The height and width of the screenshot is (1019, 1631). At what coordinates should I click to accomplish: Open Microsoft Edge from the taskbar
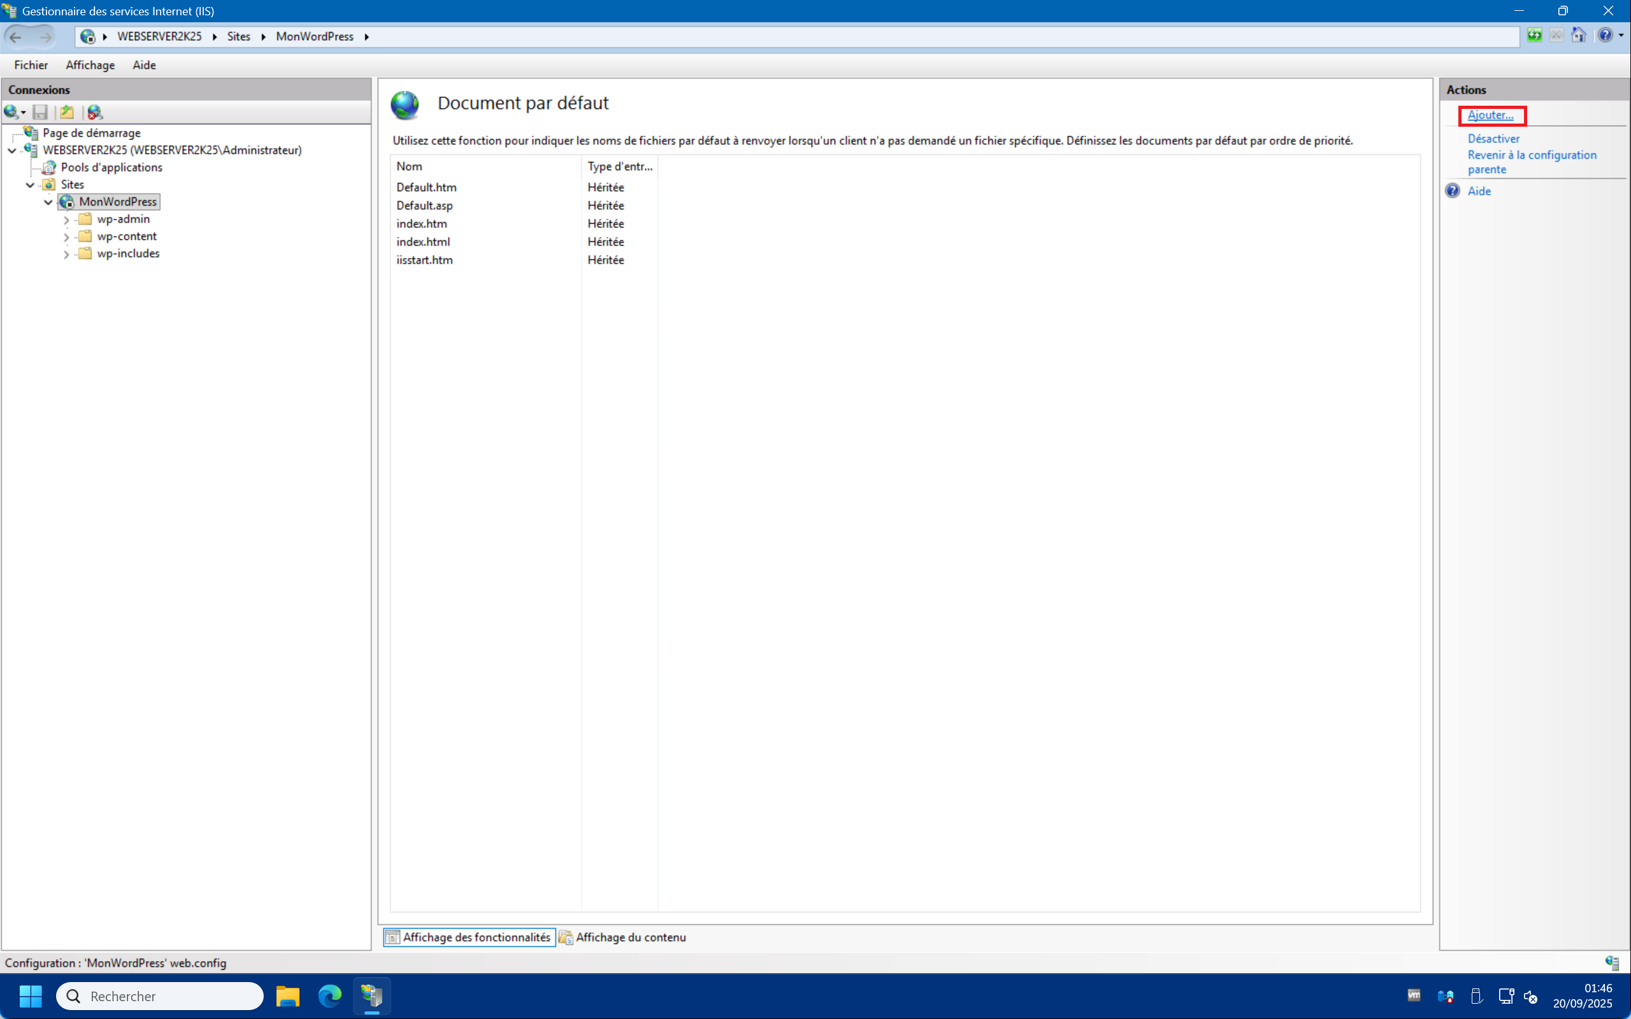(329, 995)
